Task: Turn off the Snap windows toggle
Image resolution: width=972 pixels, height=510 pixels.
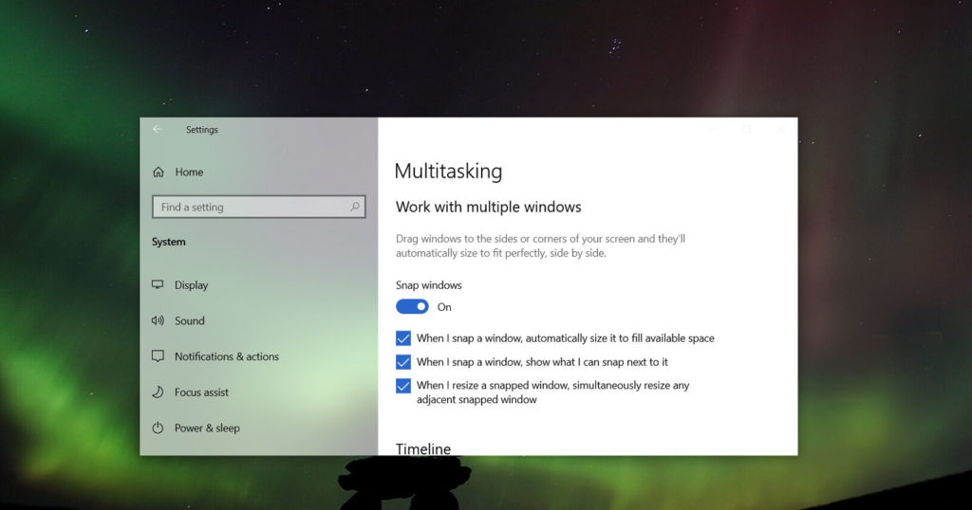Action: [412, 307]
